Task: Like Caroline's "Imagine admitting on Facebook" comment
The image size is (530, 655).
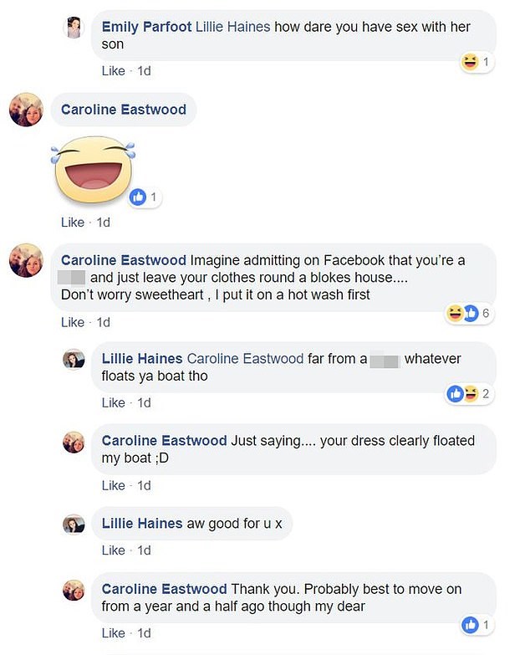Action: pyautogui.click(x=73, y=322)
